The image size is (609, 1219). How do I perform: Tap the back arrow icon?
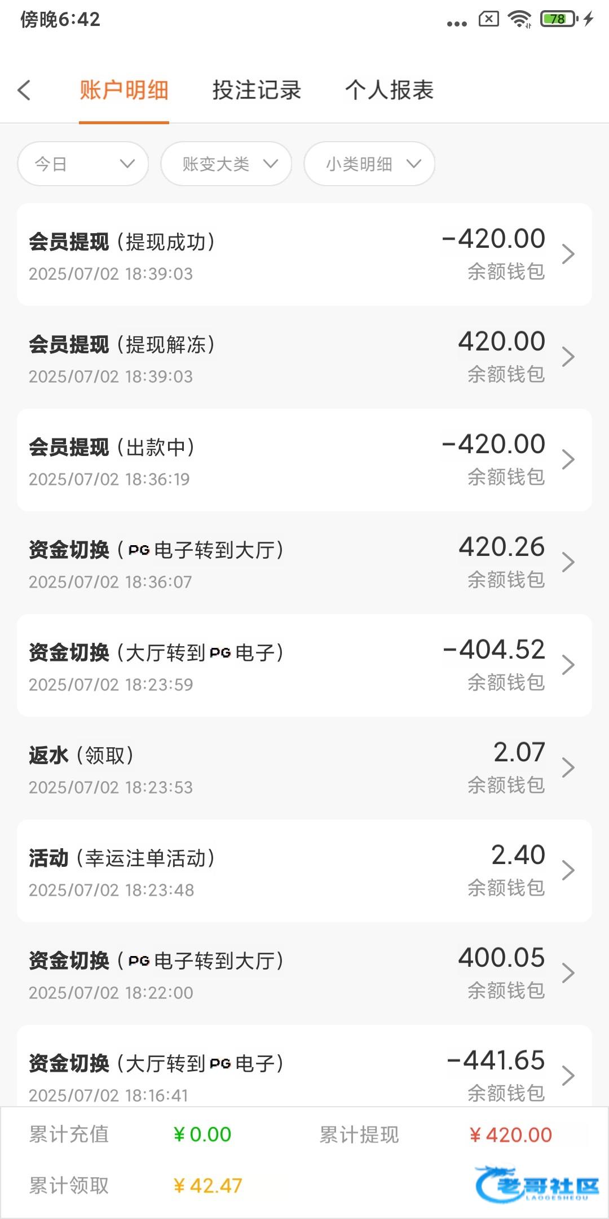point(24,90)
